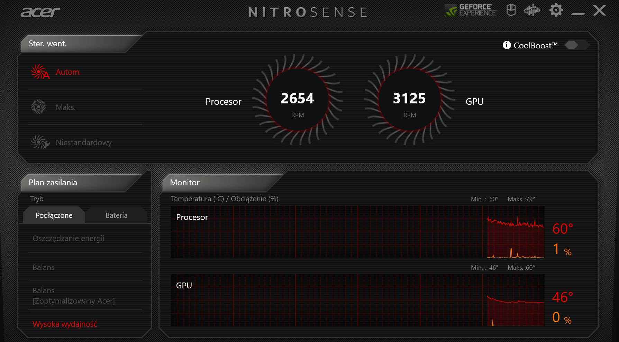
Task: Click the GPU fan RPM dial
Action: [409, 100]
